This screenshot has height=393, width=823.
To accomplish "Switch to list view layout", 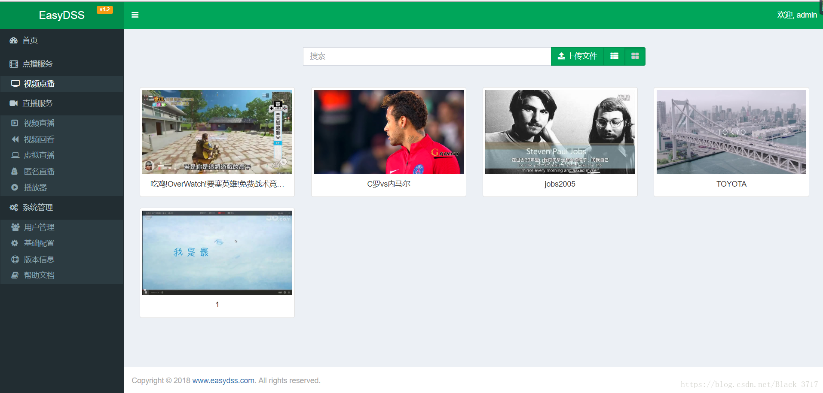I will point(615,56).
